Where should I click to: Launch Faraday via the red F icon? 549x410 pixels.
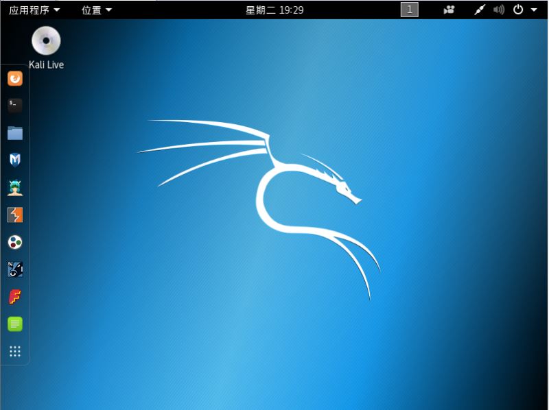coord(15,297)
